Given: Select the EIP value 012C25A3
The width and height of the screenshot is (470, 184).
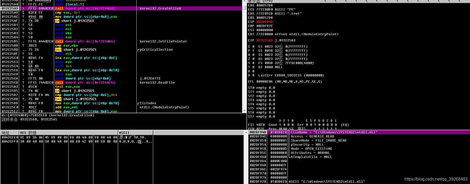Looking at the screenshot, I should pos(265,40).
